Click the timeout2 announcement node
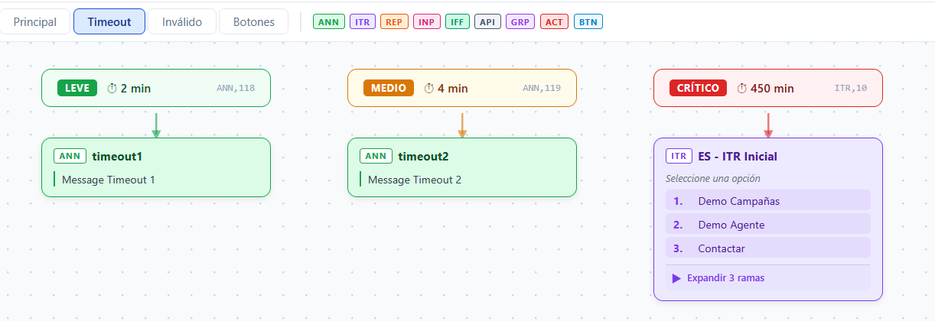935x321 pixels. [x=462, y=167]
